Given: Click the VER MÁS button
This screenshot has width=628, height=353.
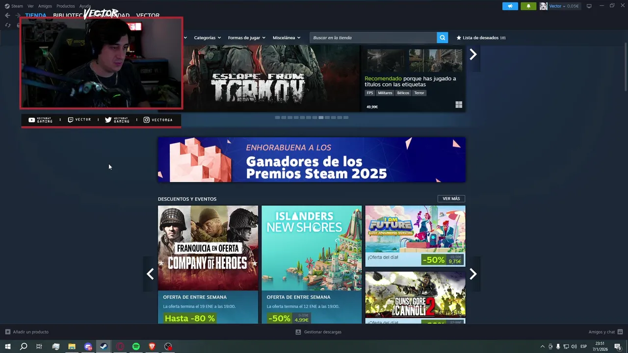Looking at the screenshot, I should click(451, 199).
